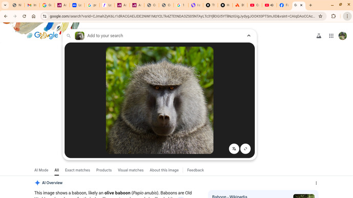Click the bold 'olive baboon' text
Viewport: 353px width, 198px height.
point(117,193)
